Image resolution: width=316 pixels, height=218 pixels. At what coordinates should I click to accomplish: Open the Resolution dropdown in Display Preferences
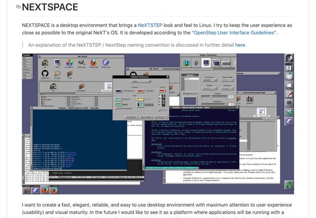point(209,79)
